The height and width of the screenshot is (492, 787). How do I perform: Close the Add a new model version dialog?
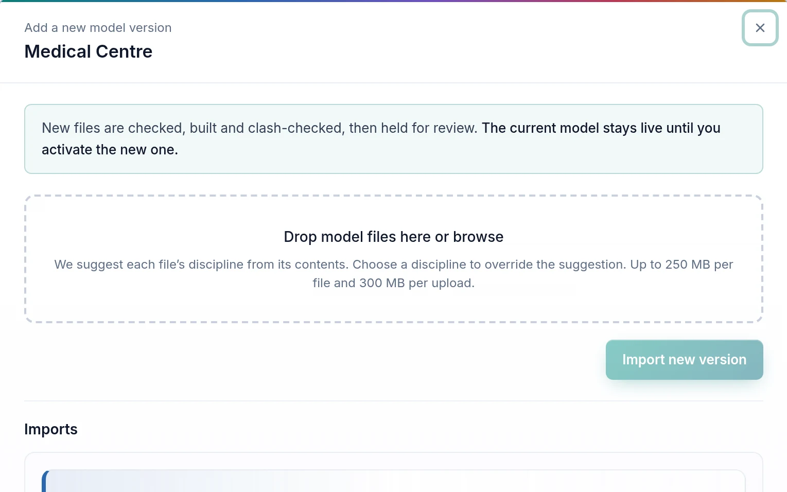(x=760, y=28)
